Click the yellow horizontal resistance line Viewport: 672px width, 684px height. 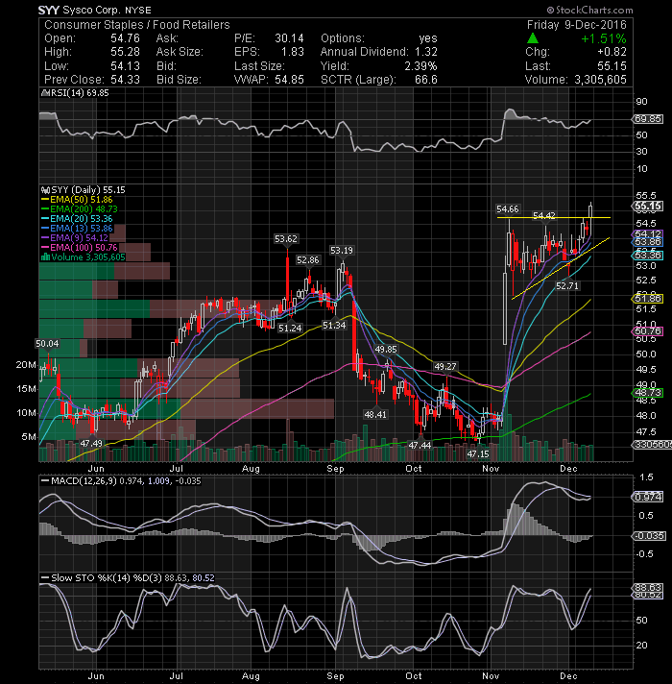click(554, 217)
